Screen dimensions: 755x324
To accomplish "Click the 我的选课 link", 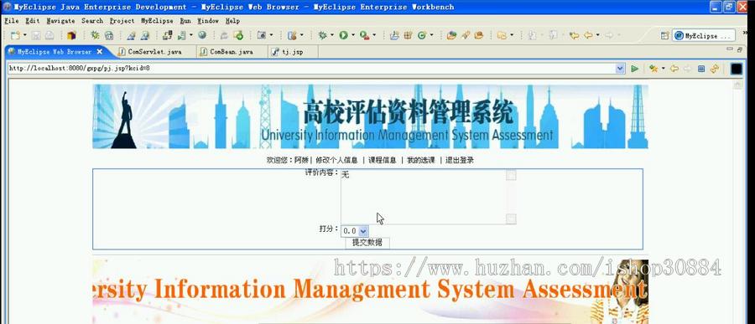I will tap(421, 161).
